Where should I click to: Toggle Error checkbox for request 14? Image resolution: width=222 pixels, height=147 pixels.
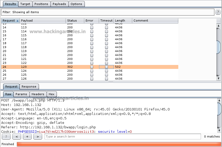92,27
